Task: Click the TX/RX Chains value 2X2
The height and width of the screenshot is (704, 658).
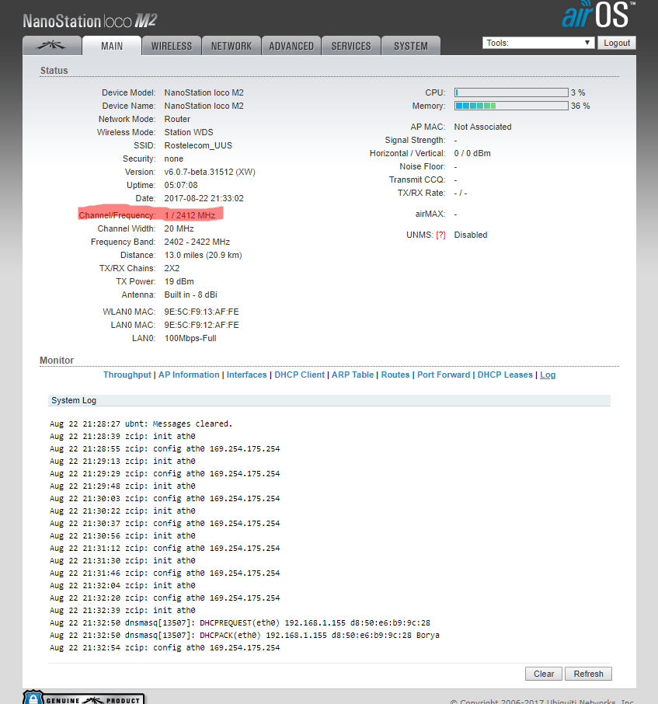Action: (172, 268)
